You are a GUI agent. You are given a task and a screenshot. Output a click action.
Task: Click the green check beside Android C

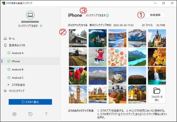[x=9, y=78]
